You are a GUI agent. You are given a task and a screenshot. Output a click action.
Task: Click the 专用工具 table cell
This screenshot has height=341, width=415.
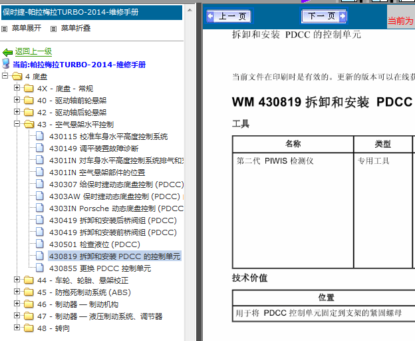(382, 210)
